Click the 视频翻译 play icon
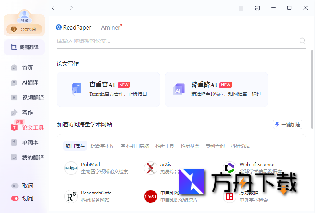 click(x=14, y=98)
